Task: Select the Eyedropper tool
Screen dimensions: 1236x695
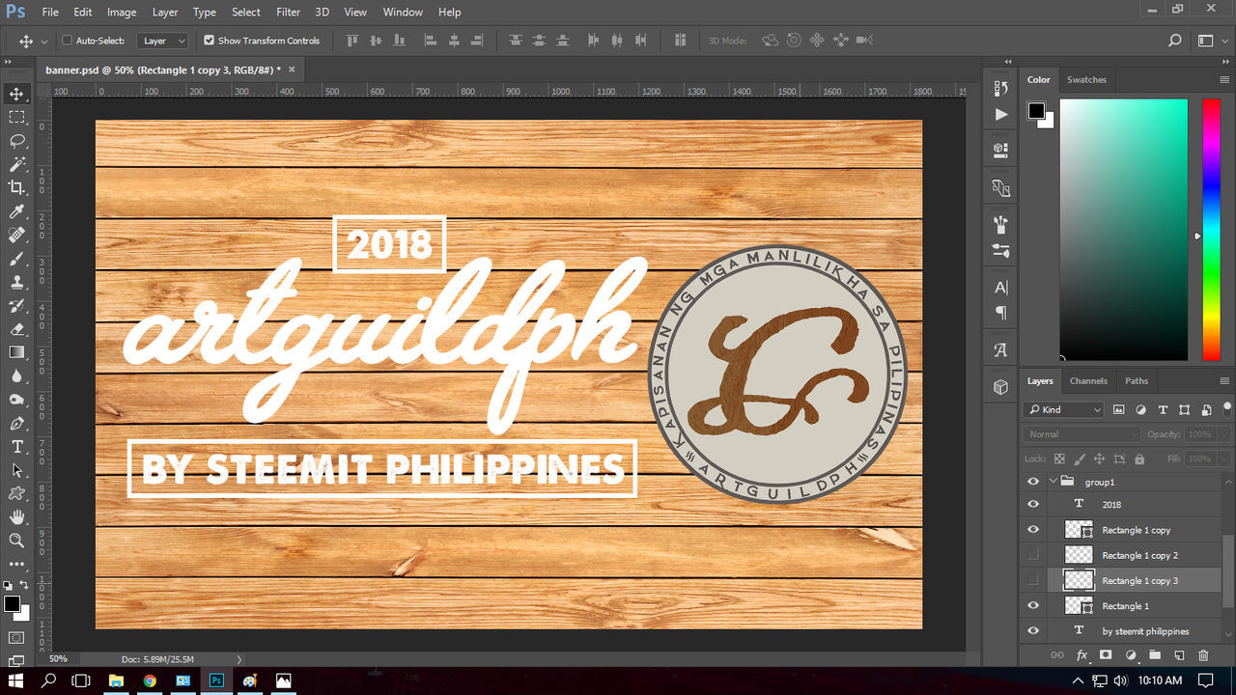Action: point(16,211)
